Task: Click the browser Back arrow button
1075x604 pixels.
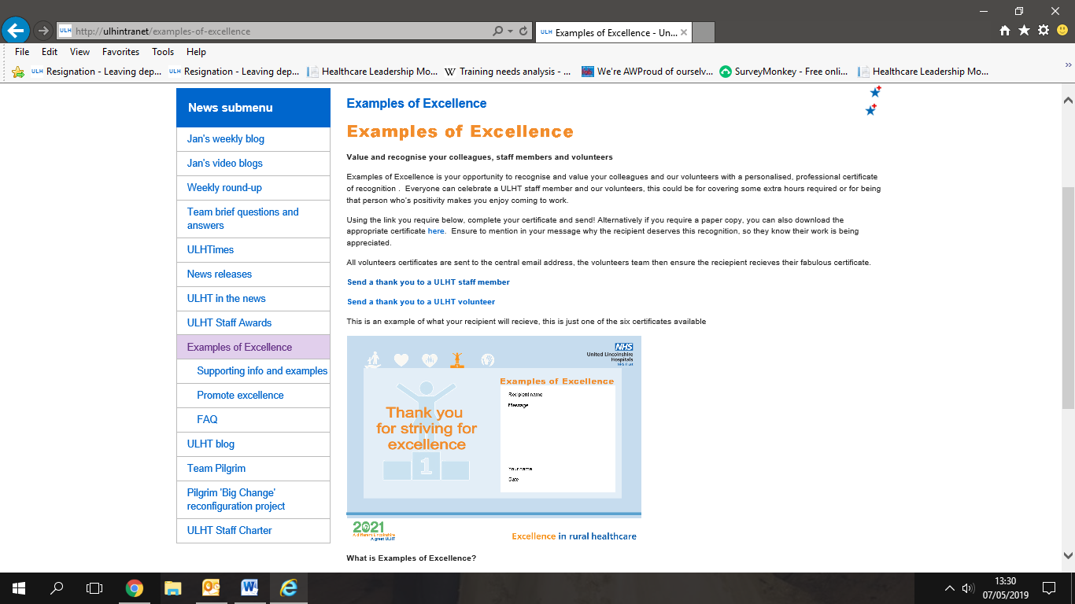Action: tap(16, 31)
